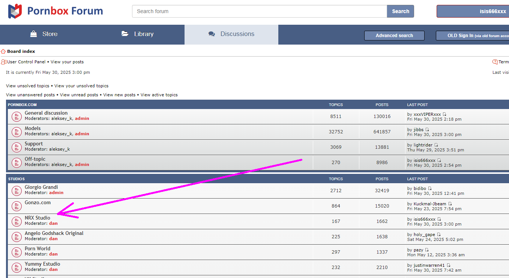Click the Search button
Screen dimensions: 509x278
click(400, 11)
